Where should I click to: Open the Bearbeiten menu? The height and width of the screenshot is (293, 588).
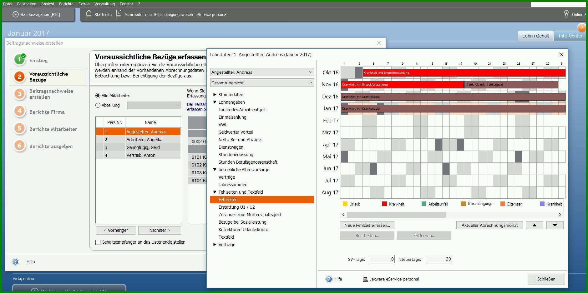click(27, 4)
